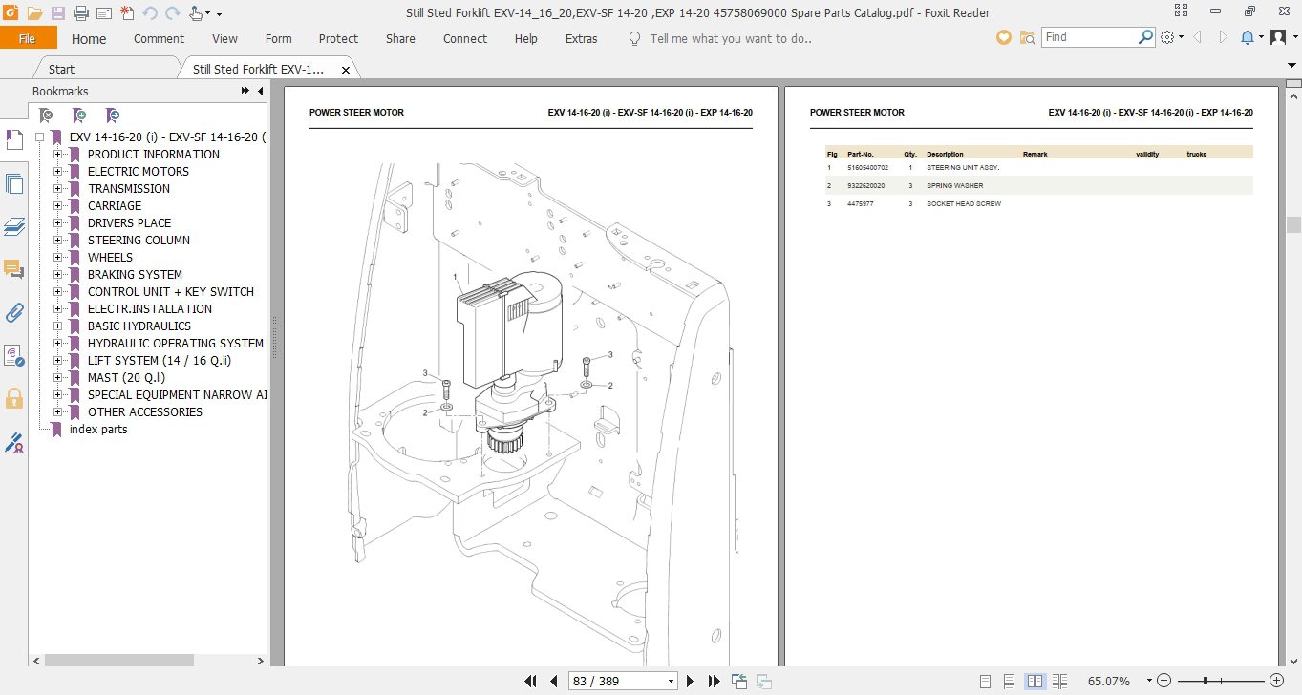Expand the BRAKING SYSTEM bookmark node
The height and width of the screenshot is (695, 1302).
58,275
